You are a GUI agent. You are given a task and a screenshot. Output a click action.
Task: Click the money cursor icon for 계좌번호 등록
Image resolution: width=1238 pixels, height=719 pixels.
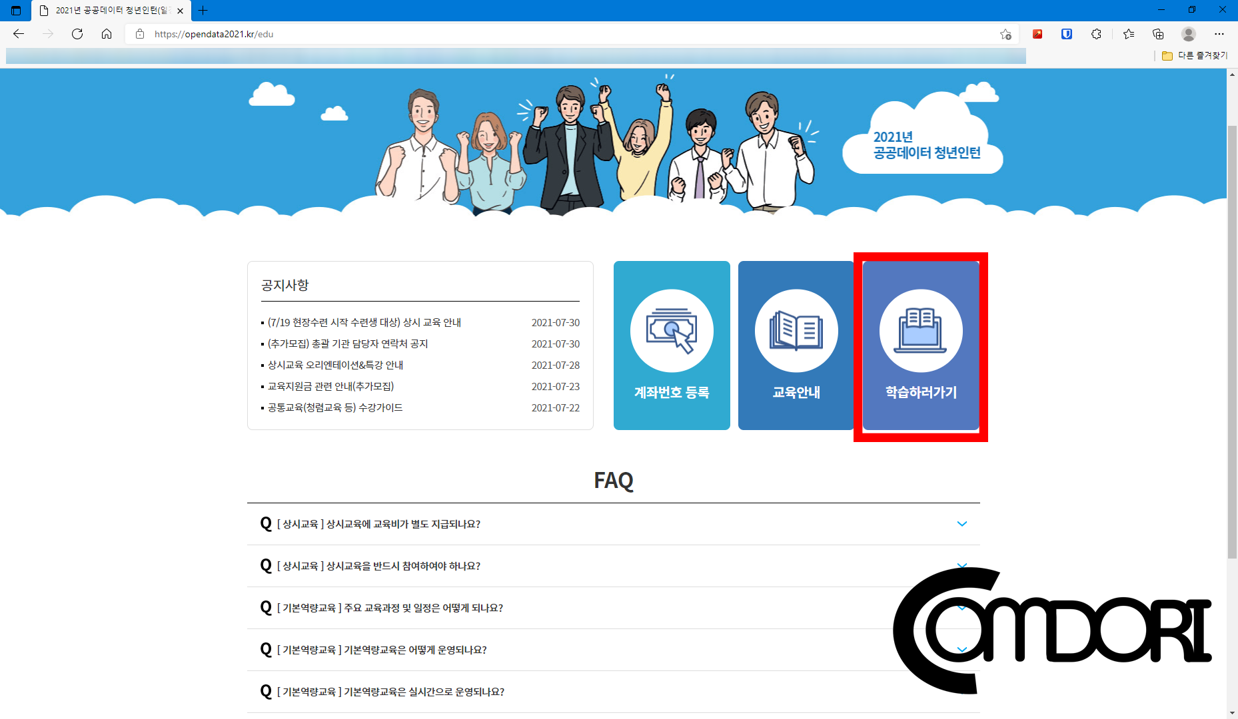(x=672, y=331)
